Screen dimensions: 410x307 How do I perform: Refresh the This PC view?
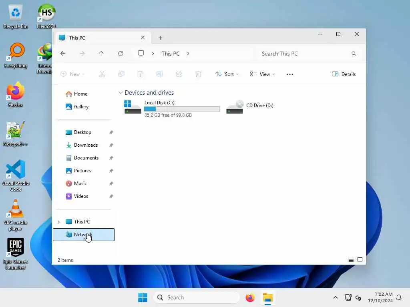click(x=121, y=54)
